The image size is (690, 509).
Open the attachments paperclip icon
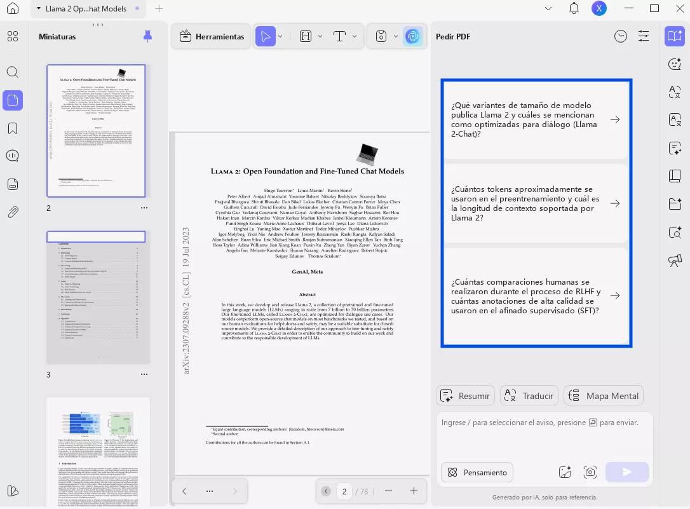pyautogui.click(x=13, y=212)
